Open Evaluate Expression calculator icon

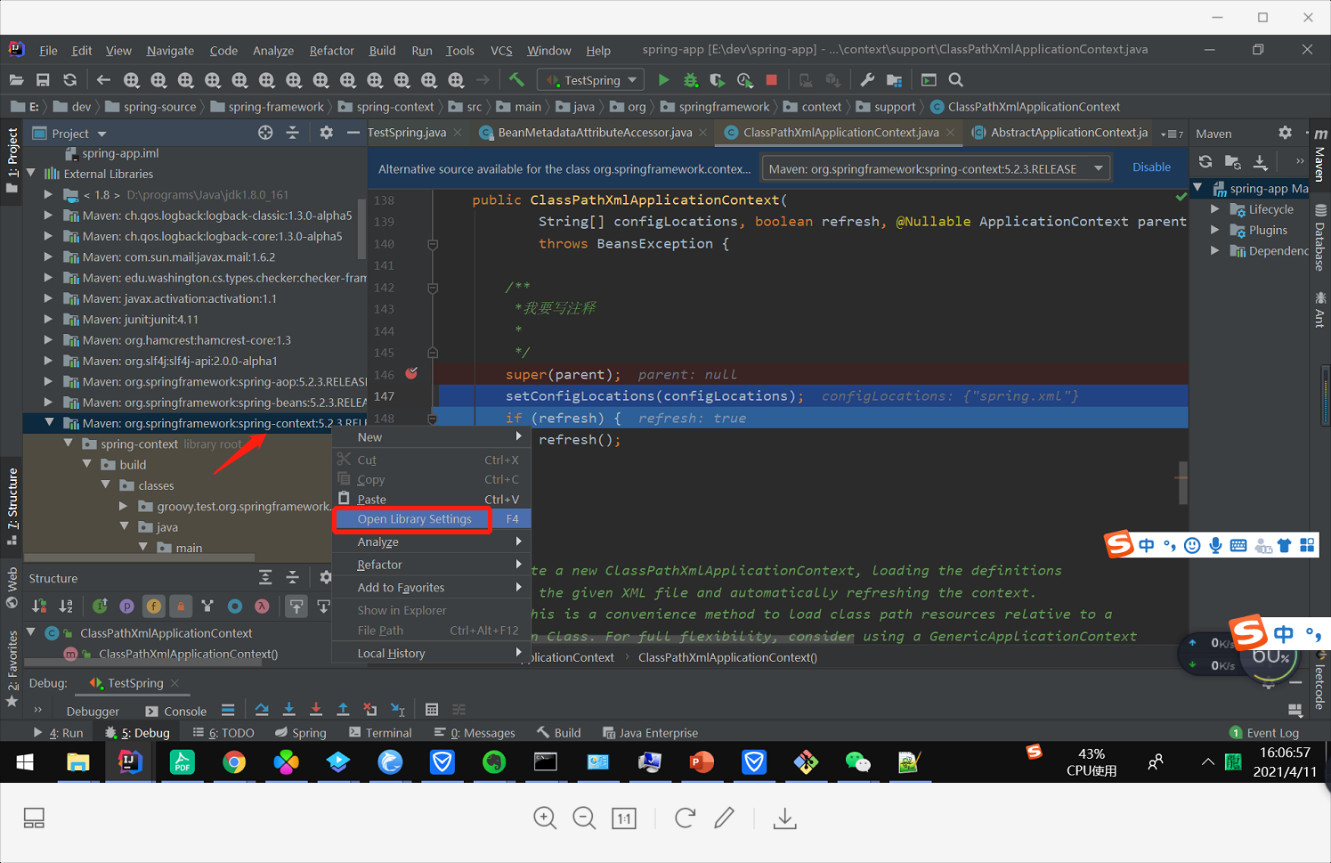tap(432, 710)
